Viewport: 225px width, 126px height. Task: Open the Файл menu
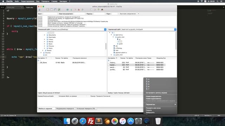17,1
